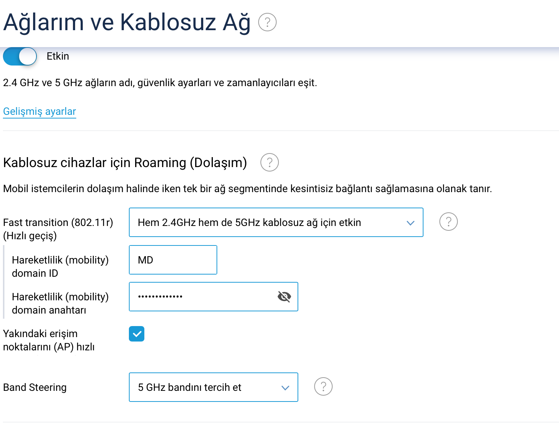
Task: Click the Band Steering label
Action: tap(35, 388)
